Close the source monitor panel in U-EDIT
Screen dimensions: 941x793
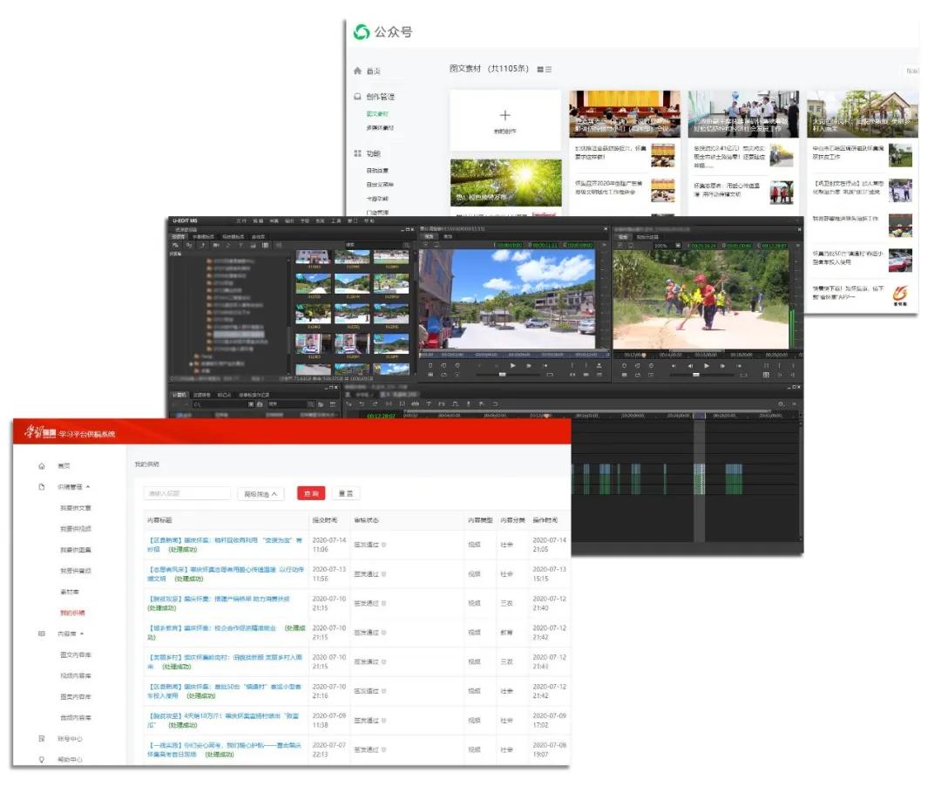pyautogui.click(x=605, y=228)
